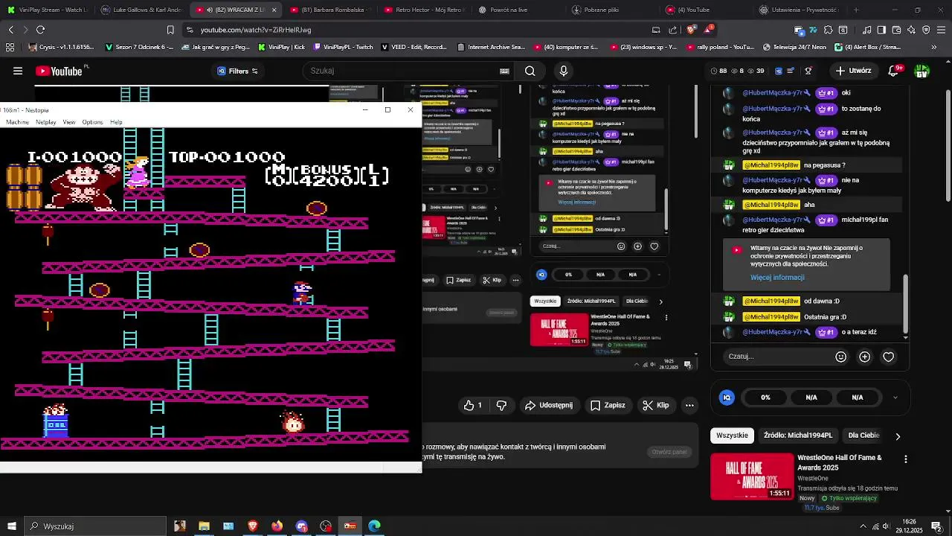Send a heart reaction in chat
Image resolution: width=952 pixels, height=536 pixels.
(x=888, y=357)
